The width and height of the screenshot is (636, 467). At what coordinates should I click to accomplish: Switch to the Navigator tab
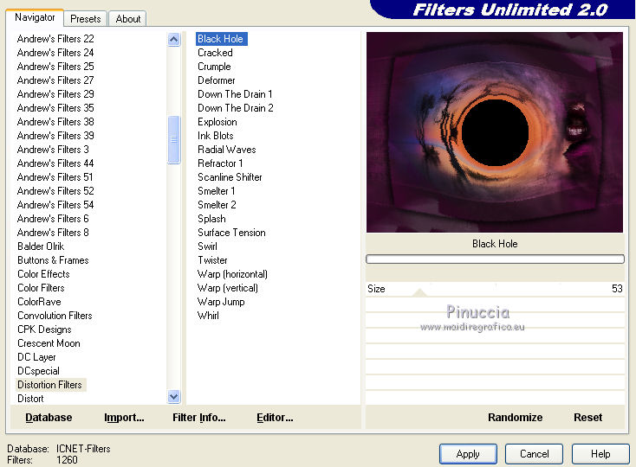tap(35, 17)
